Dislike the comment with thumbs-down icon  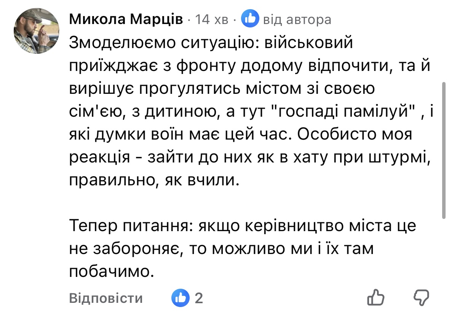point(421,297)
